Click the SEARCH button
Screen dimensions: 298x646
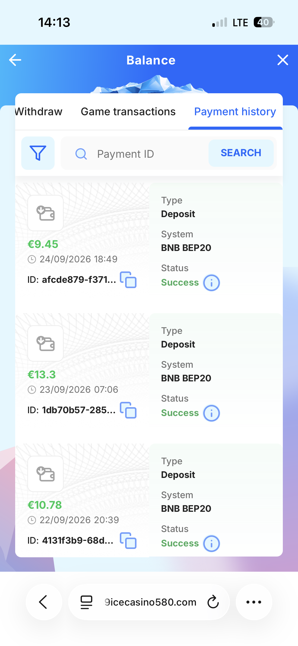241,153
